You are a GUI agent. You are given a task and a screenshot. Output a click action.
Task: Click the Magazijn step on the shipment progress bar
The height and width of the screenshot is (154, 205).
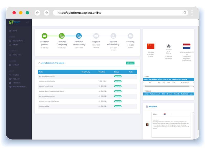coord(96,36)
